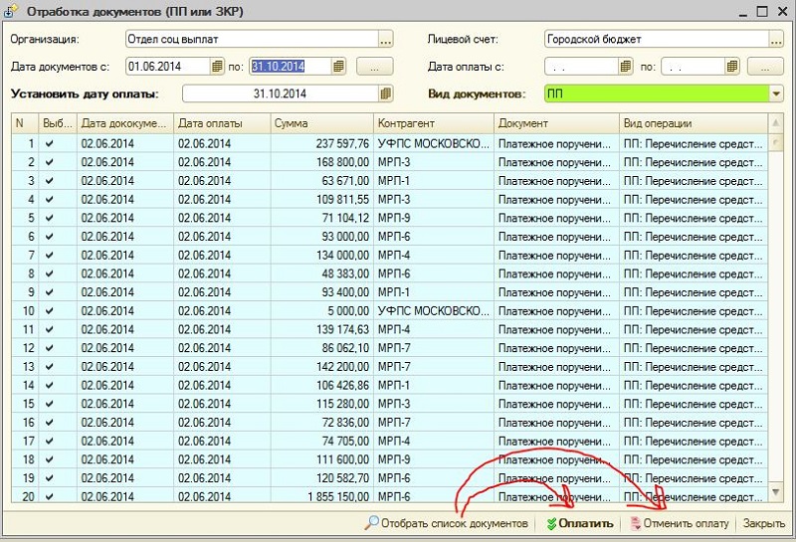Sort by the Сумма column header
The width and height of the screenshot is (796, 542).
[322, 122]
